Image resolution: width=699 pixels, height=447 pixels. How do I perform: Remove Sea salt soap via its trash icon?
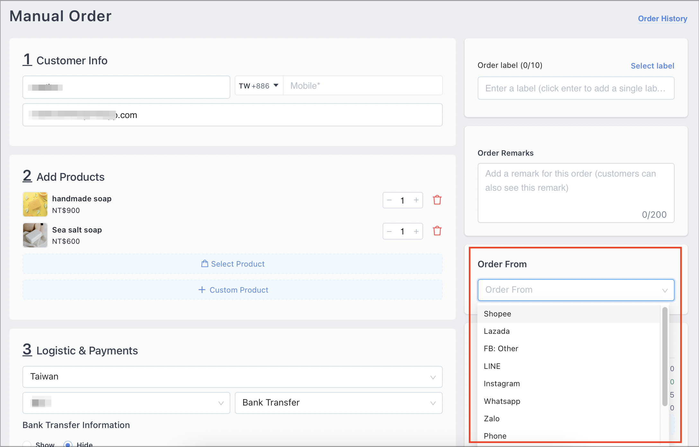coord(437,231)
